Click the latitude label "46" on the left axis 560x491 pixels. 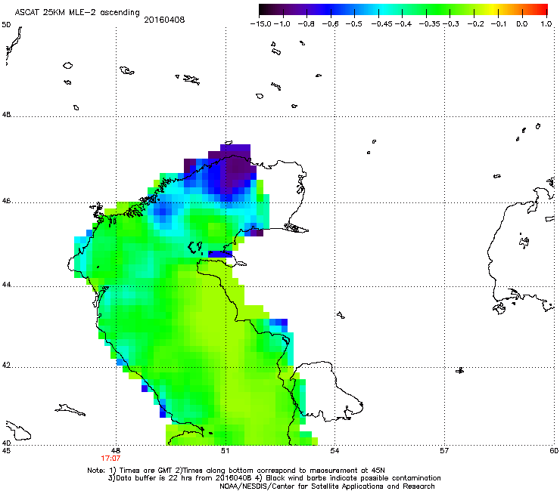point(6,201)
